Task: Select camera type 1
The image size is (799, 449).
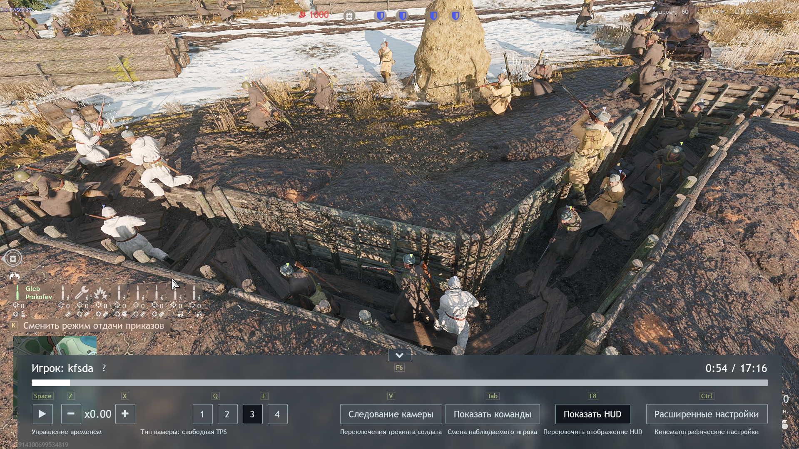Action: tap(202, 414)
